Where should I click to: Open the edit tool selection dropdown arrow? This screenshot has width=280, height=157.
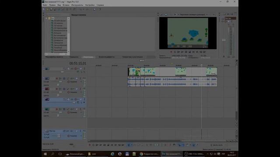[132, 145]
